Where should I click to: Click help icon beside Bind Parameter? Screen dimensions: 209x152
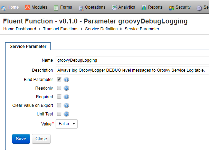click(x=67, y=80)
